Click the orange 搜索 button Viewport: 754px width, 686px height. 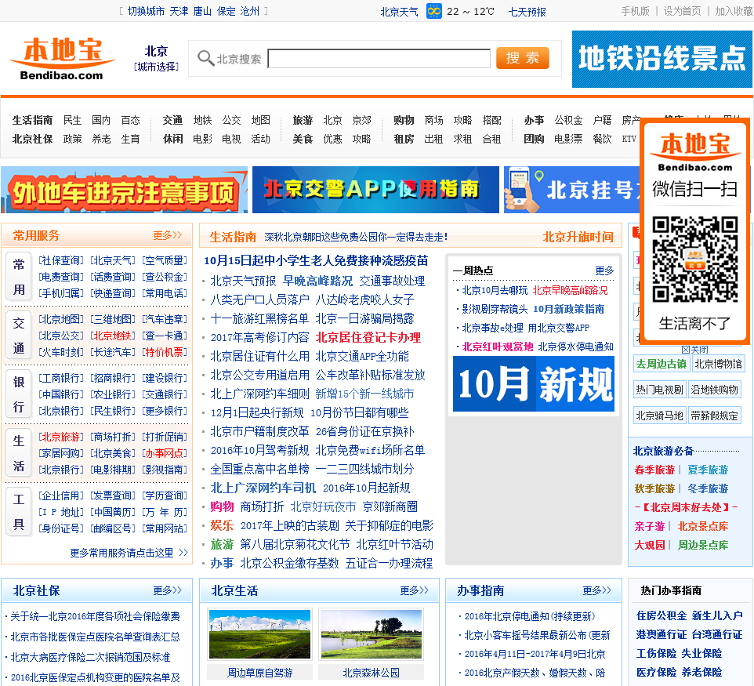(x=522, y=58)
